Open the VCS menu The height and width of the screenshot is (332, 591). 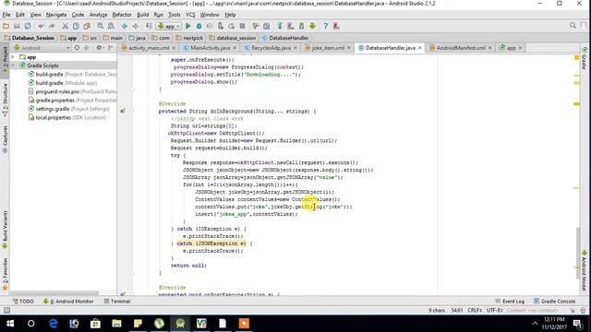tap(190, 15)
